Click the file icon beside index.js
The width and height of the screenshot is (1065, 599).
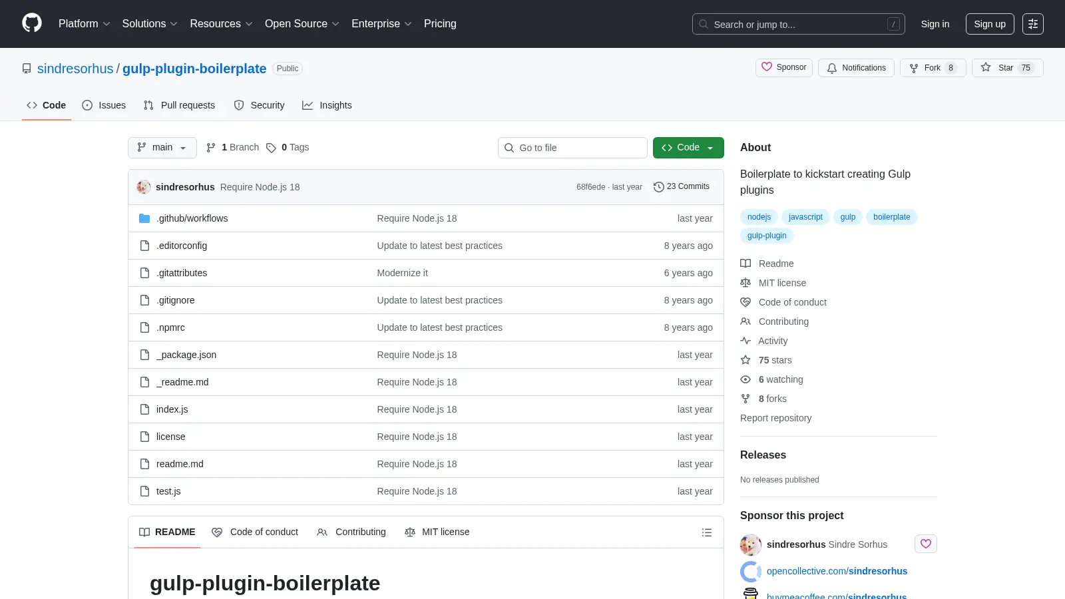click(144, 409)
